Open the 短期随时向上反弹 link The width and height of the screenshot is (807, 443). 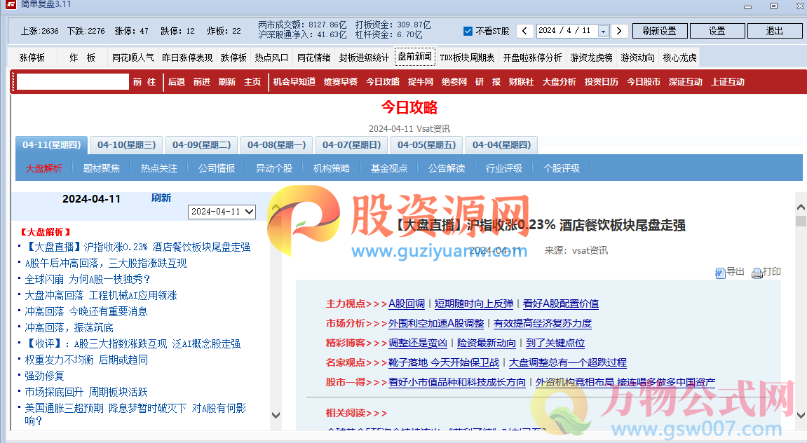point(474,304)
